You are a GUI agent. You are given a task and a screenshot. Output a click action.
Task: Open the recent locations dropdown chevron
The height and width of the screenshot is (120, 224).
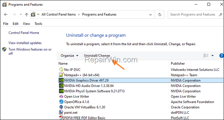coord(21,14)
